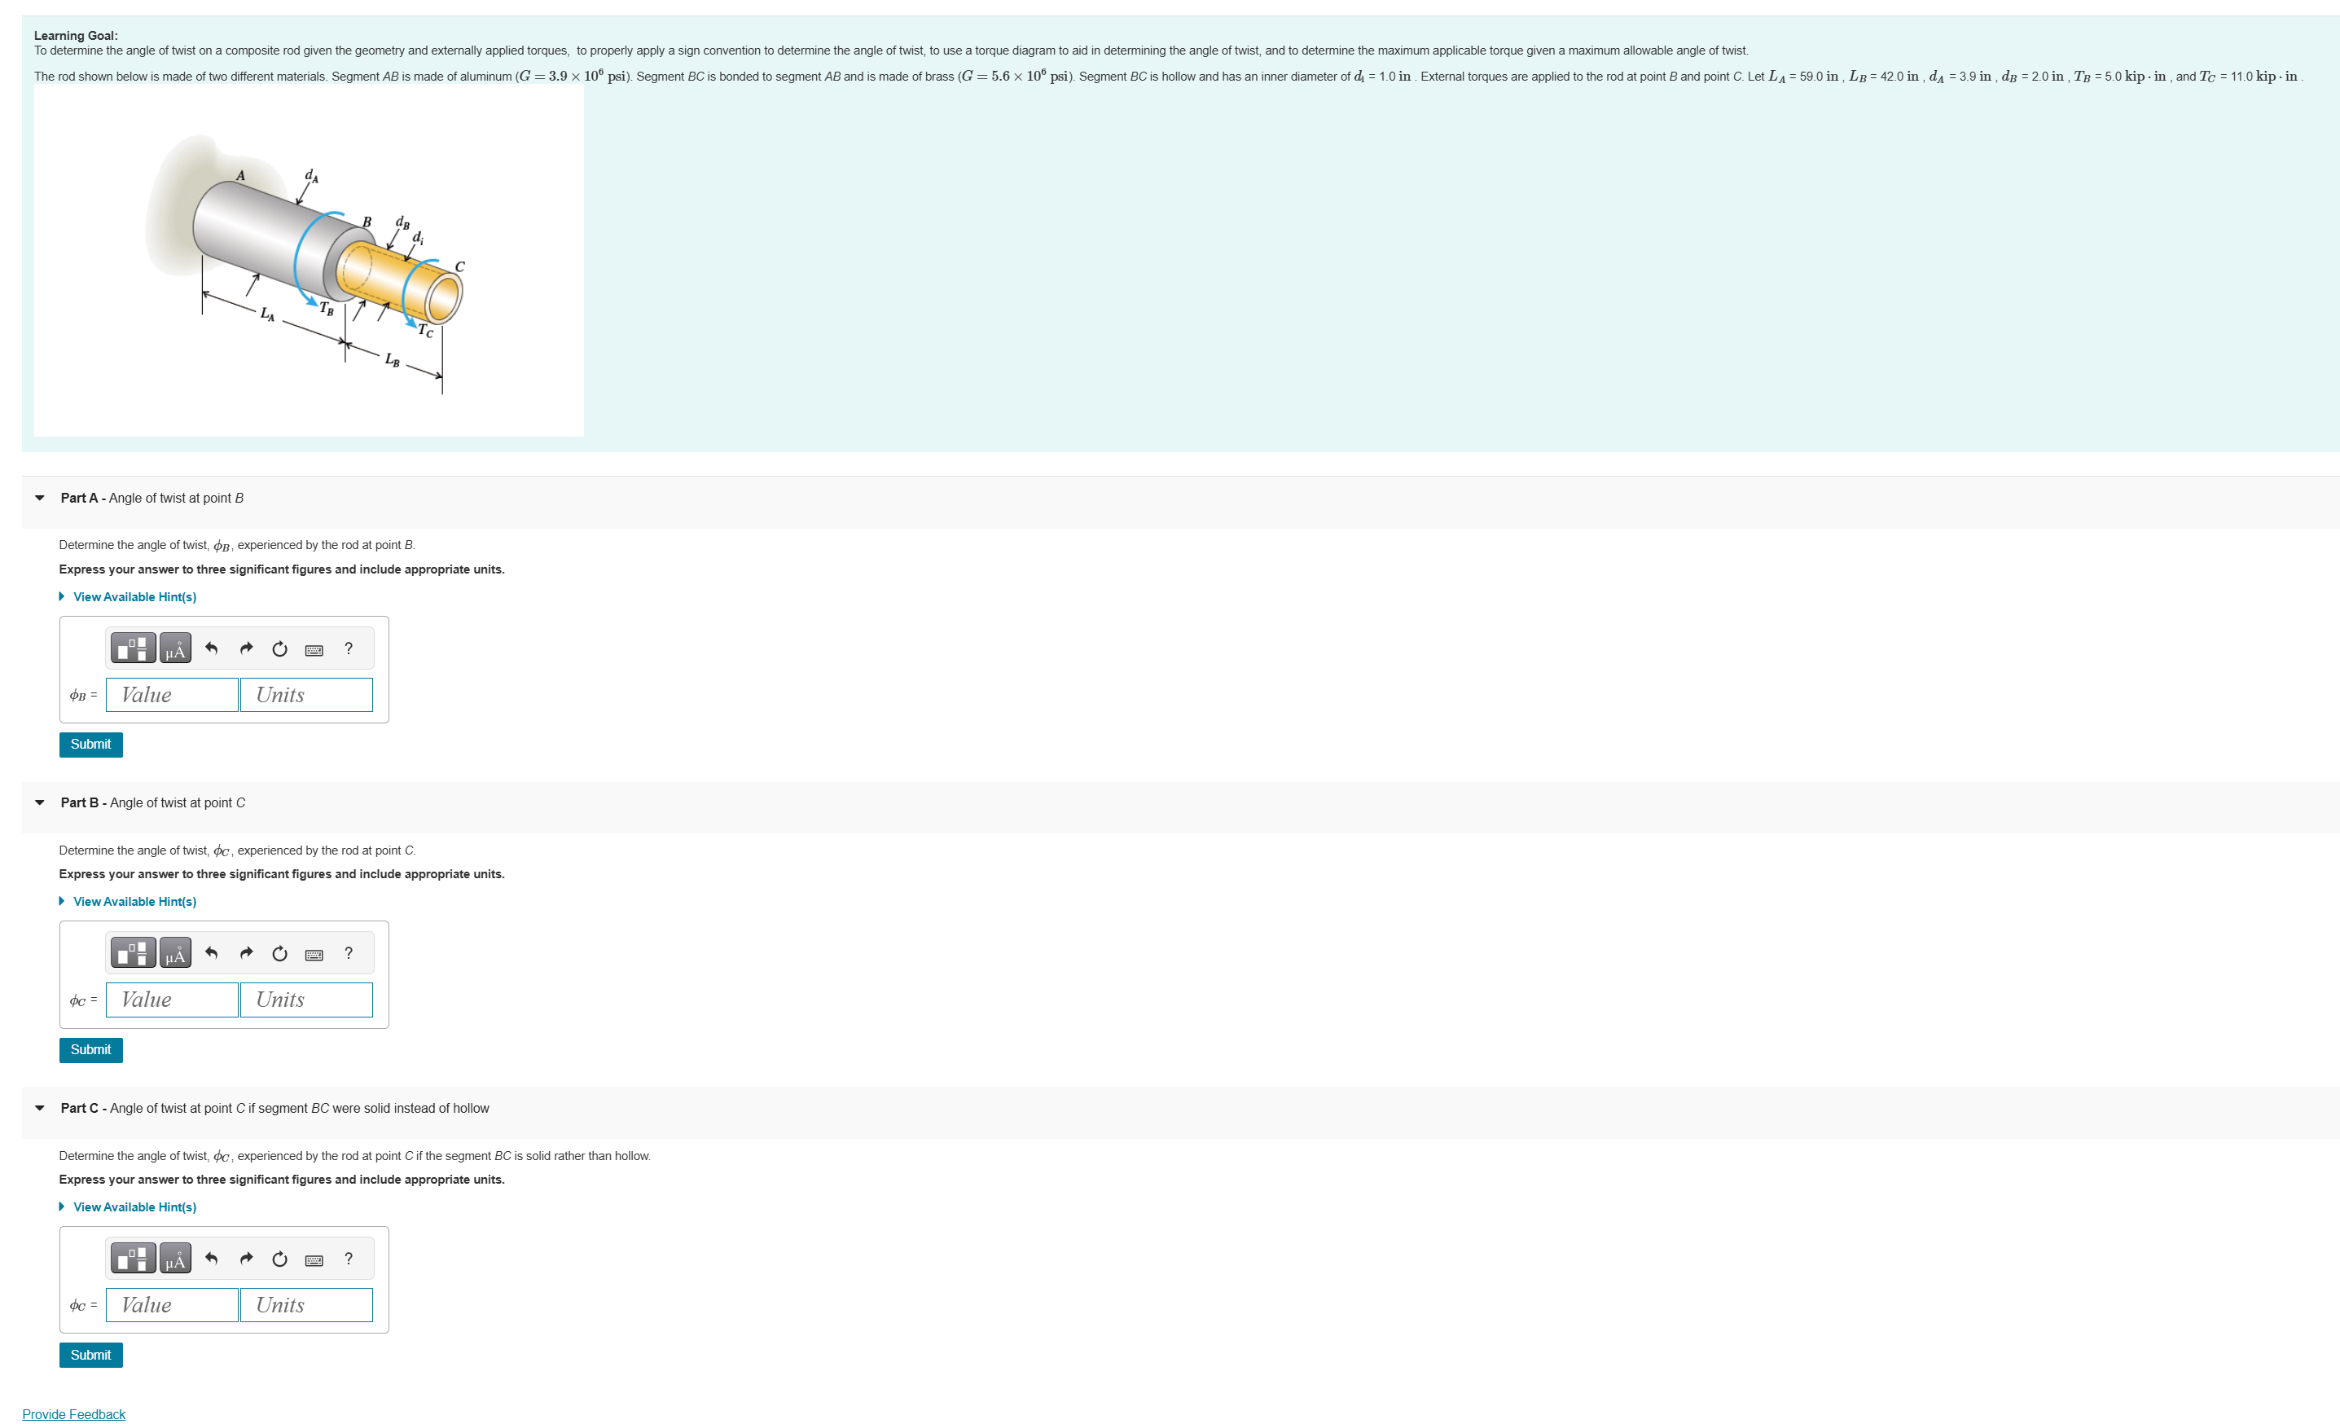Open symbols (µÅ) menu in Part B

coord(175,953)
